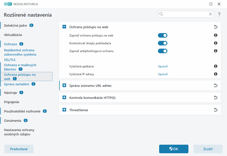The height and width of the screenshot is (156, 227).
Task: Click the revert arrow for Ochrana prístupu na web
Action: click(x=215, y=27)
